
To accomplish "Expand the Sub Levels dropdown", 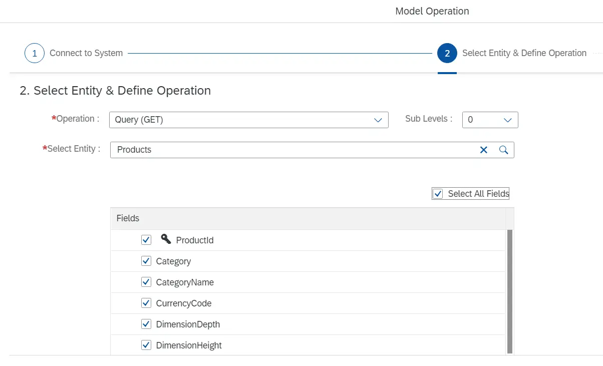I will pyautogui.click(x=507, y=120).
